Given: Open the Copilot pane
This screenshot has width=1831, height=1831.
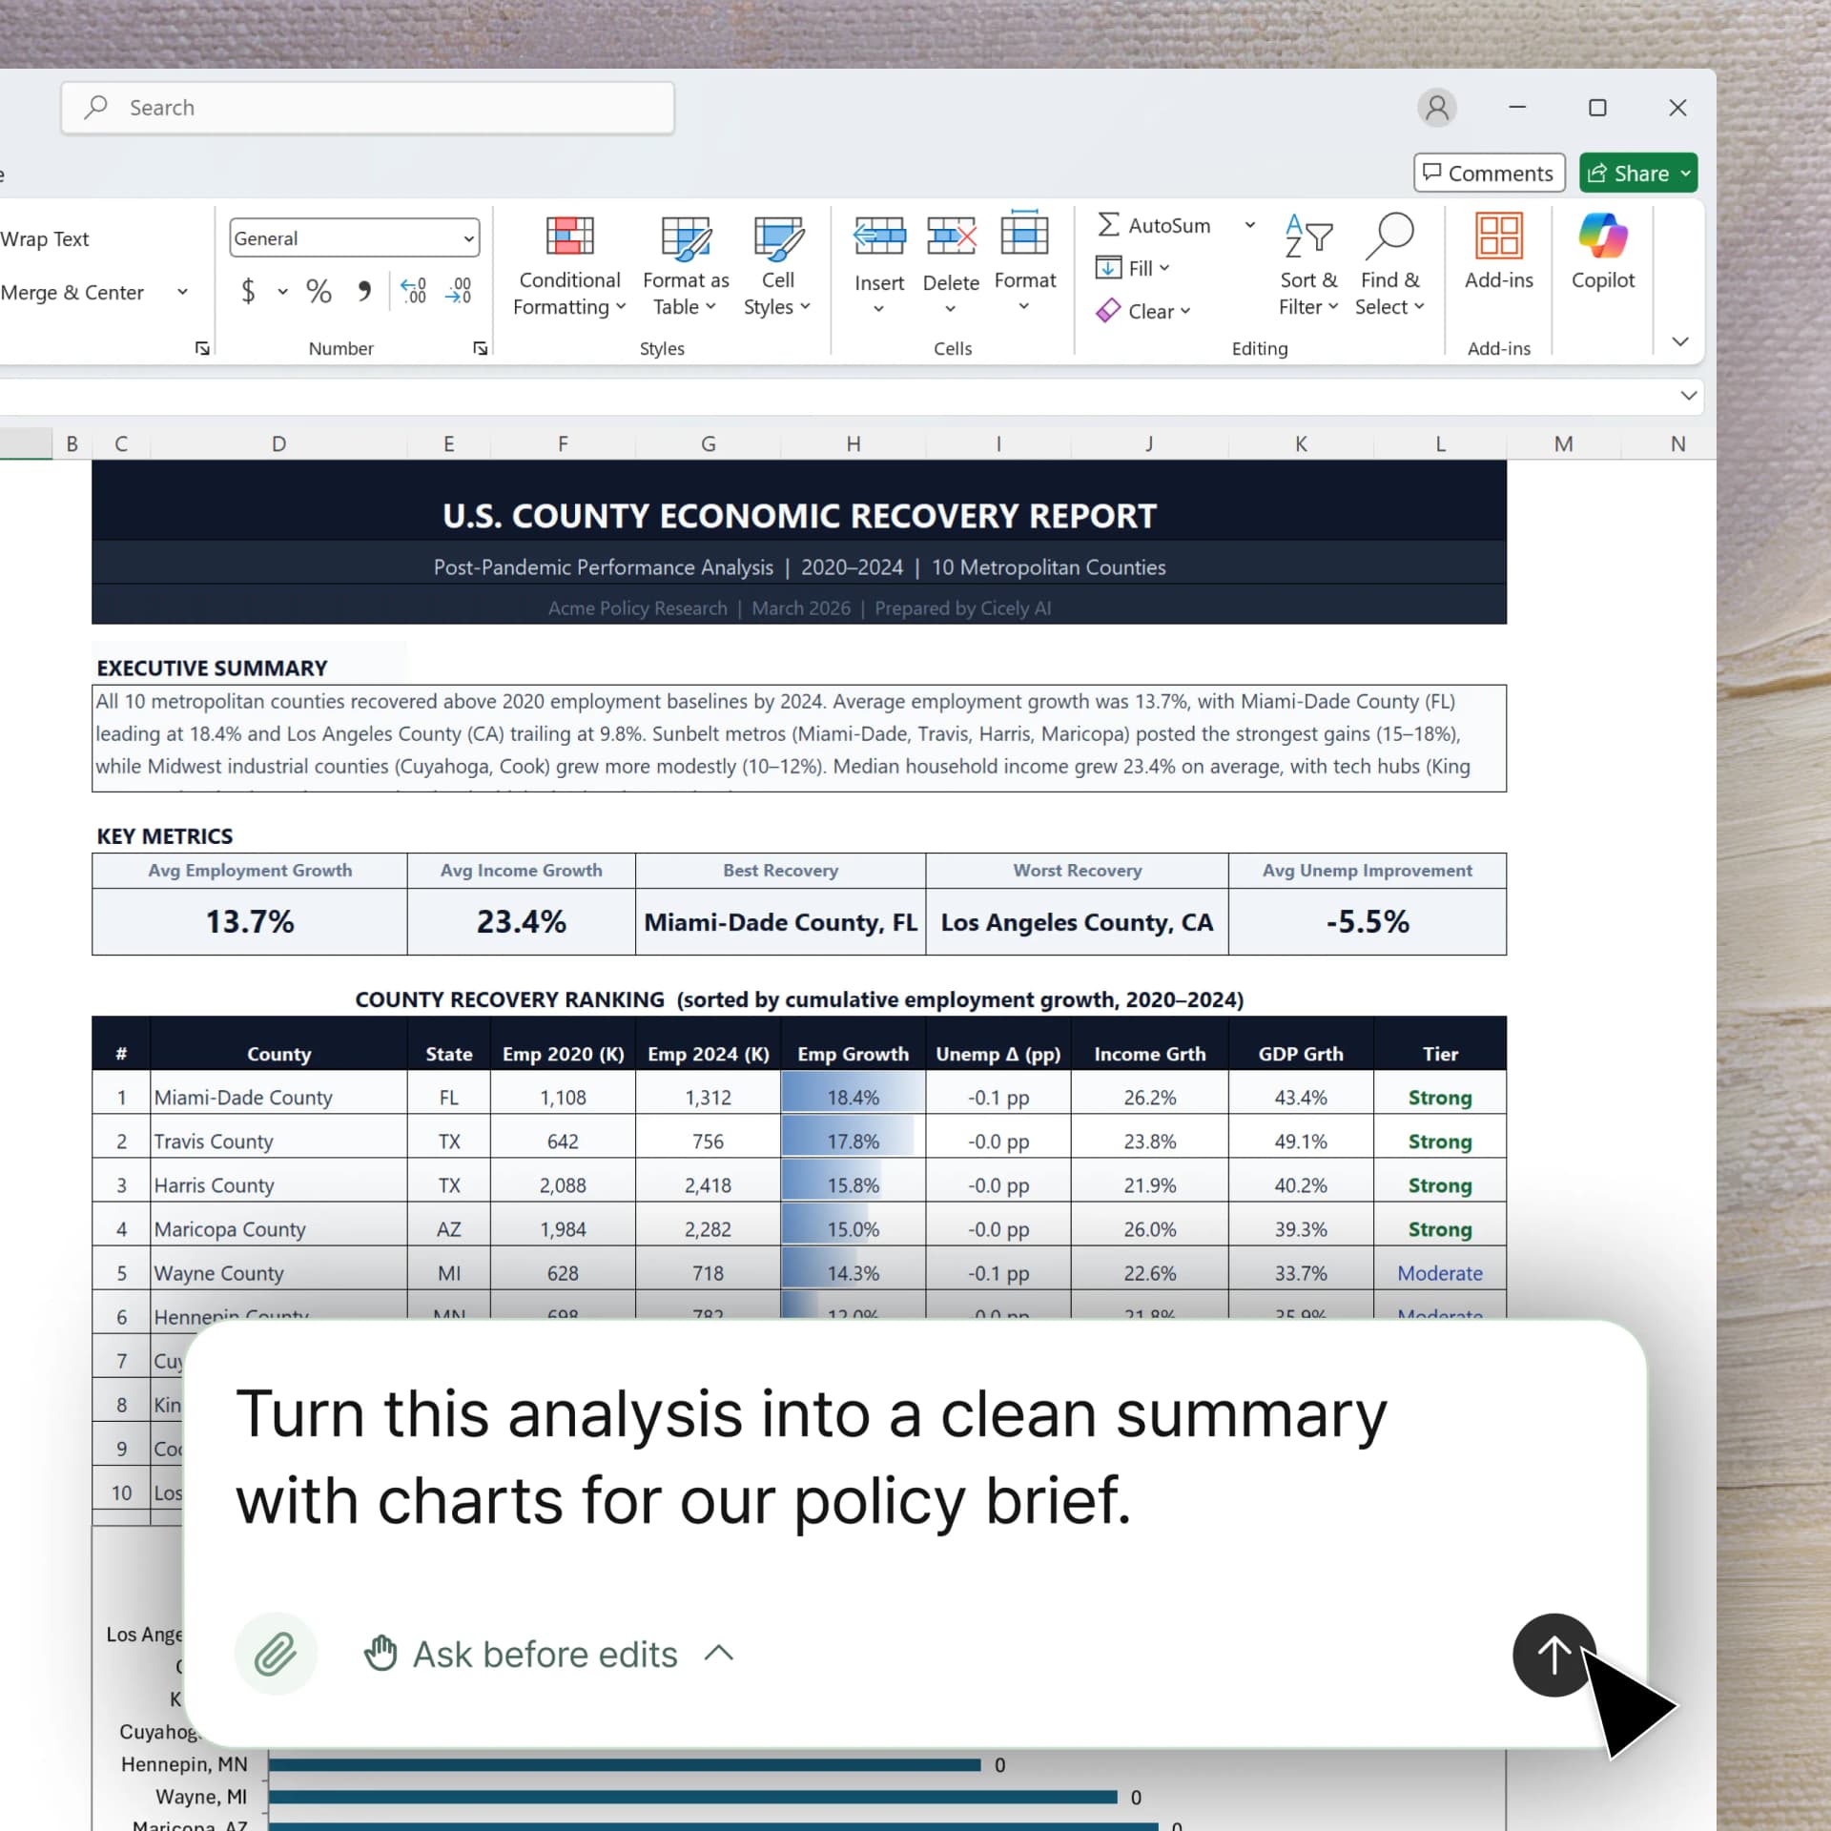Looking at the screenshot, I should point(1602,257).
